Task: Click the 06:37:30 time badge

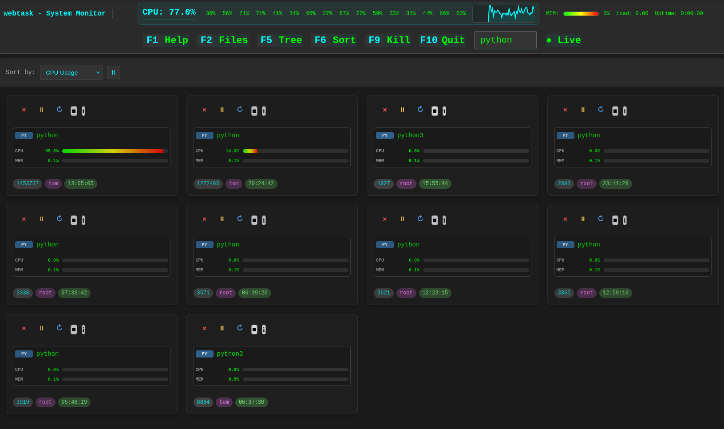Action: point(252,402)
